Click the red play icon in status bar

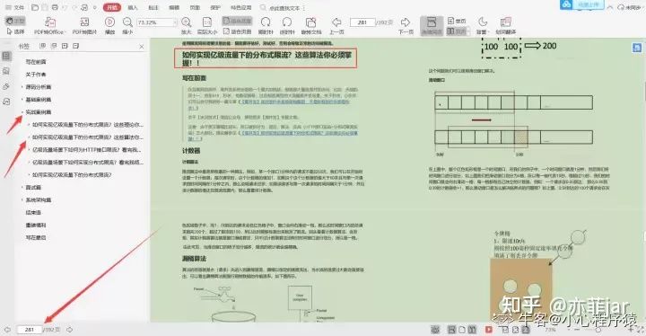tap(489, 330)
